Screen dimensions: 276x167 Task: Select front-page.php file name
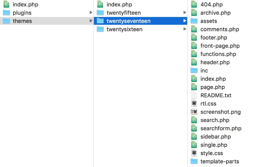click(220, 46)
